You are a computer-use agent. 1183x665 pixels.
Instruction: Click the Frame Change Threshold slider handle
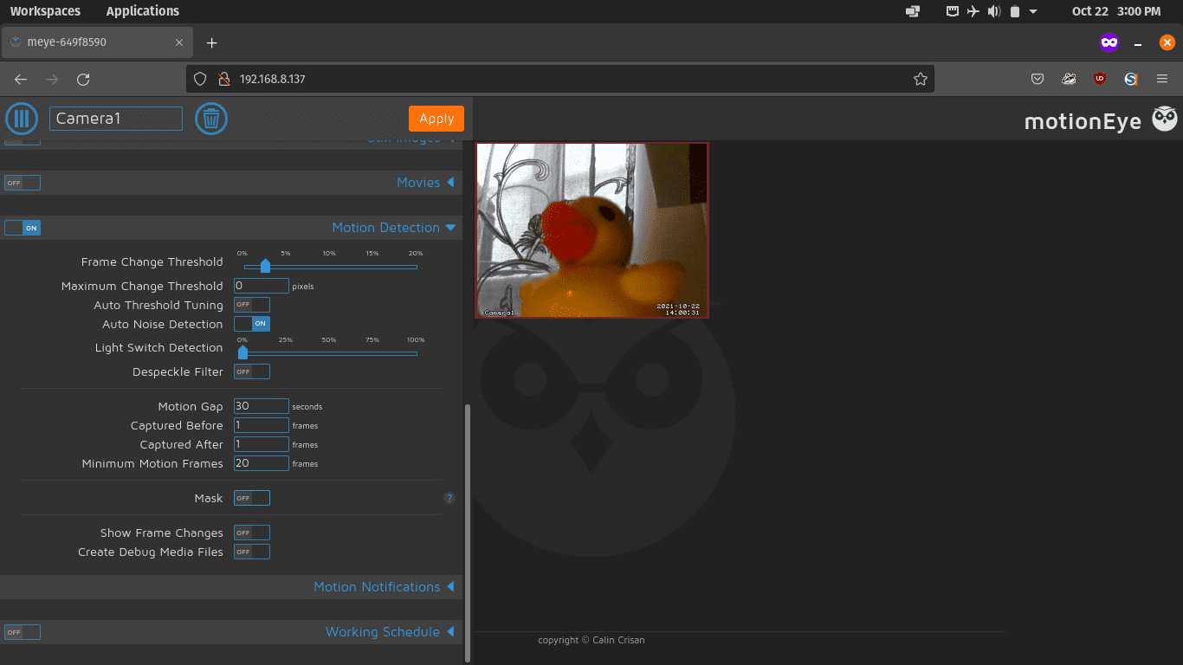pyautogui.click(x=265, y=266)
